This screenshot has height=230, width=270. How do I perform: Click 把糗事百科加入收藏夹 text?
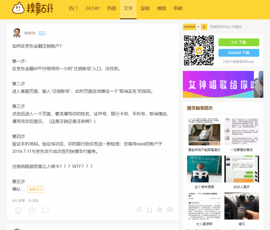coord(226,27)
